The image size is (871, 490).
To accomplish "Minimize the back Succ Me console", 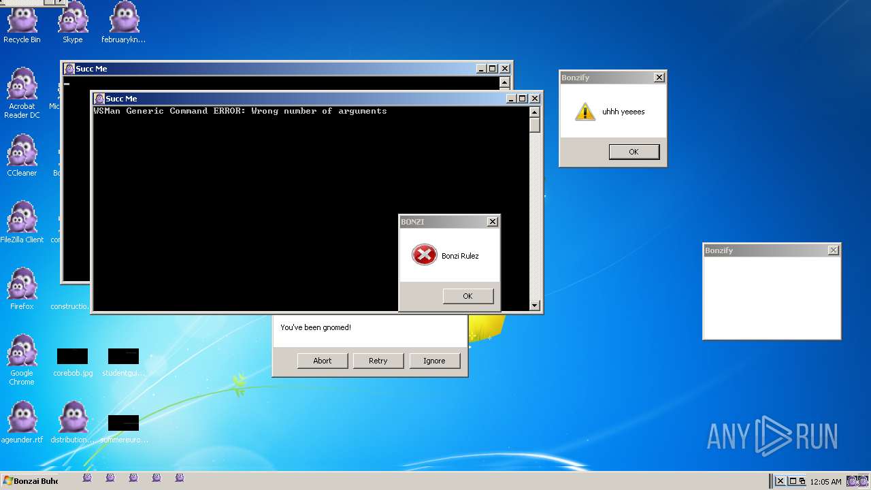I will pyautogui.click(x=481, y=69).
